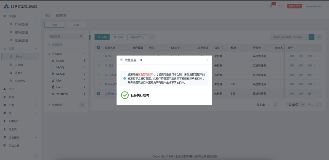The image size is (329, 160).
Task: Click the 配置管理账户 link
Action: (145, 74)
